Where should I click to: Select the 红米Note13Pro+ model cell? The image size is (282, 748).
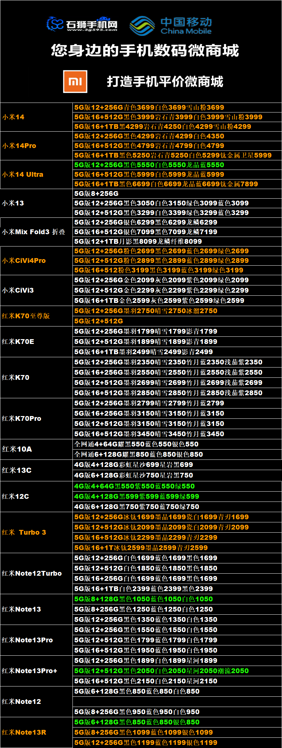click(x=37, y=671)
